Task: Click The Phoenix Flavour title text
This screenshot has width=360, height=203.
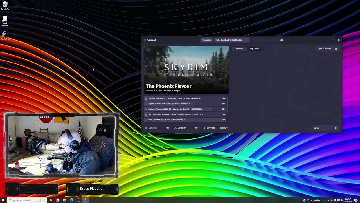Action: 168,86
